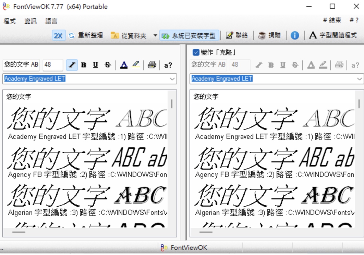Click highlight color icon in right panel

pos(323,65)
